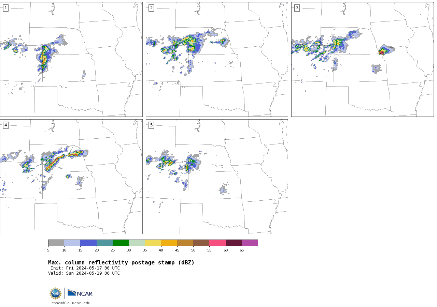The height and width of the screenshot is (307, 437).
Task: Open ensemble member 4 reflectivity map
Action: pyautogui.click(x=71, y=176)
